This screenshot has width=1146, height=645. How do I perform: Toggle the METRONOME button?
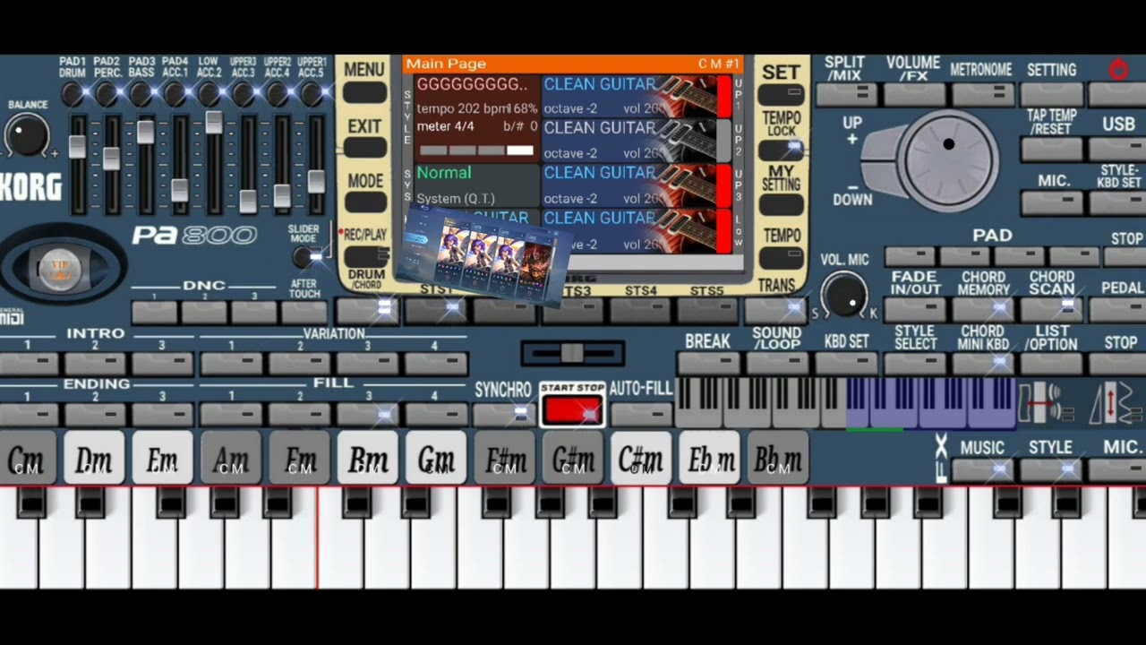pos(981,93)
